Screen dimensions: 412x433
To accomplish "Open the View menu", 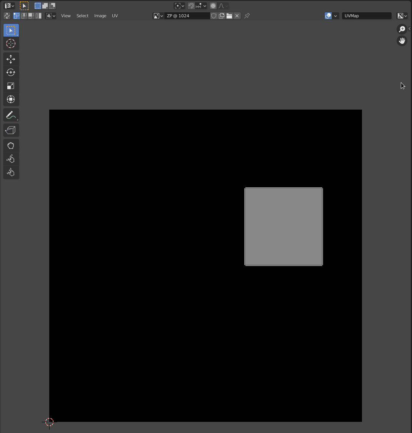I will (x=66, y=16).
